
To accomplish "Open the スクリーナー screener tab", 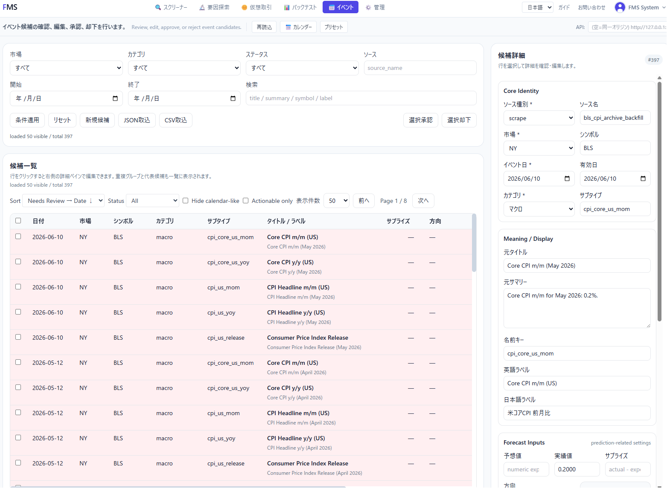I will point(171,7).
